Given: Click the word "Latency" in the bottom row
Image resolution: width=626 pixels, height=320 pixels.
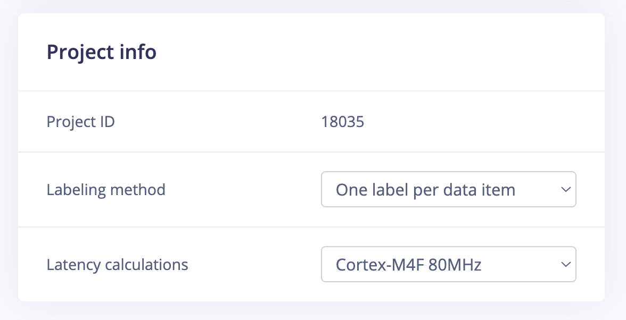Looking at the screenshot, I should (x=69, y=264).
